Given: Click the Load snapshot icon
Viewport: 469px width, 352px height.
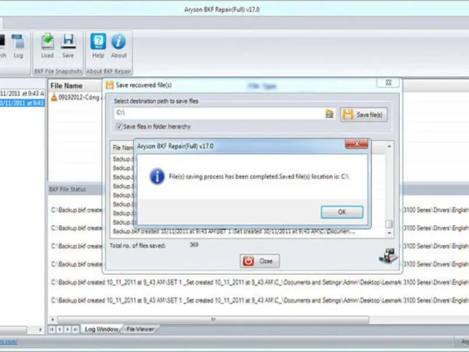Looking at the screenshot, I should (47, 46).
